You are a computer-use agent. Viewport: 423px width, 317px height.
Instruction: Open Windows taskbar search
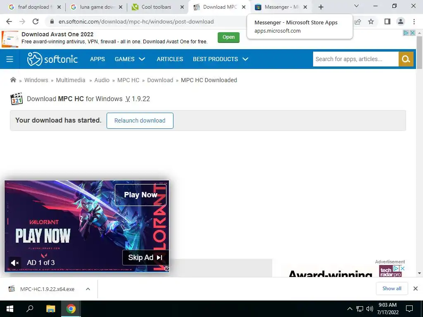point(30,309)
